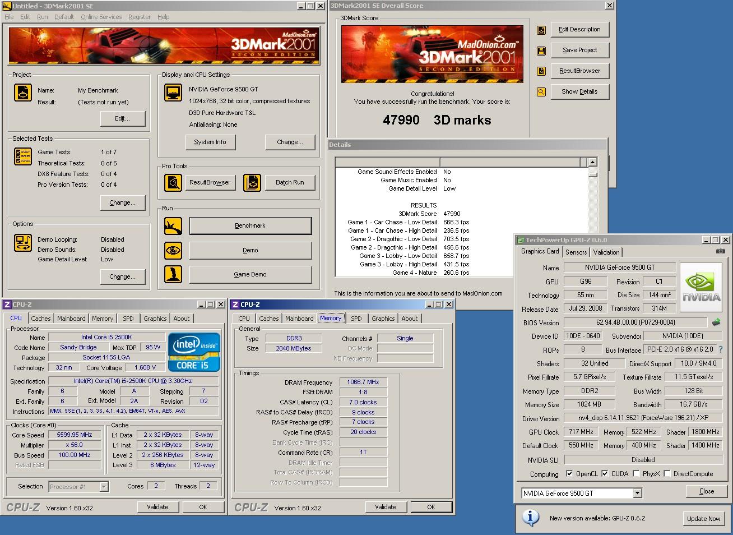Click the Save Project floppy disk icon
Screen dimensions: 733x535
coord(541,51)
